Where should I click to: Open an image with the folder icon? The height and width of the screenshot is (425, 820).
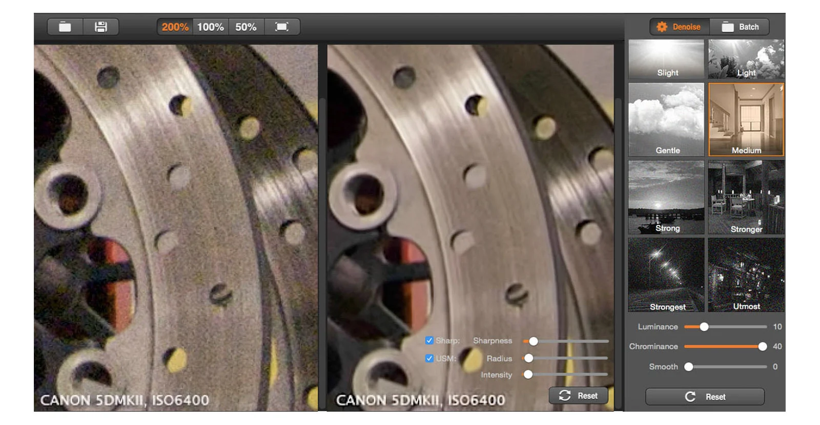coord(65,27)
